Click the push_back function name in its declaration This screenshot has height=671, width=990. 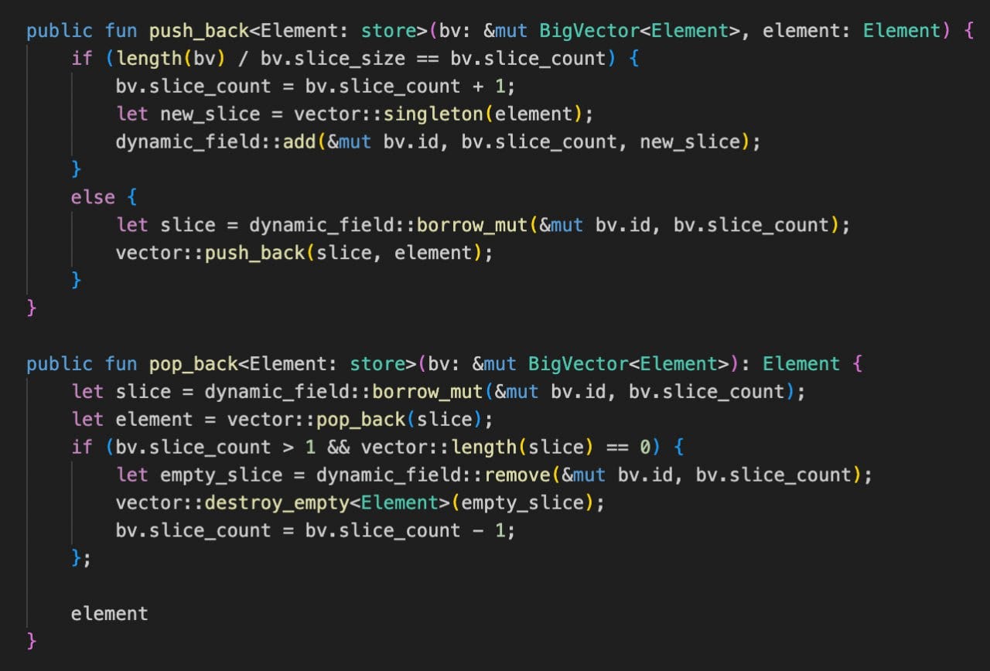pos(199,31)
